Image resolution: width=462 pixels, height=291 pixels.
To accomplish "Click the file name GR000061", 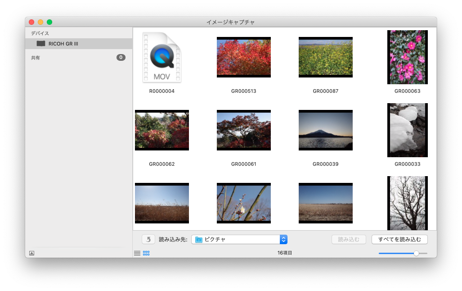I will tap(244, 164).
